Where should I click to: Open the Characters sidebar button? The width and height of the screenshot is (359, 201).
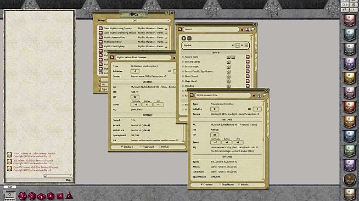(349, 20)
